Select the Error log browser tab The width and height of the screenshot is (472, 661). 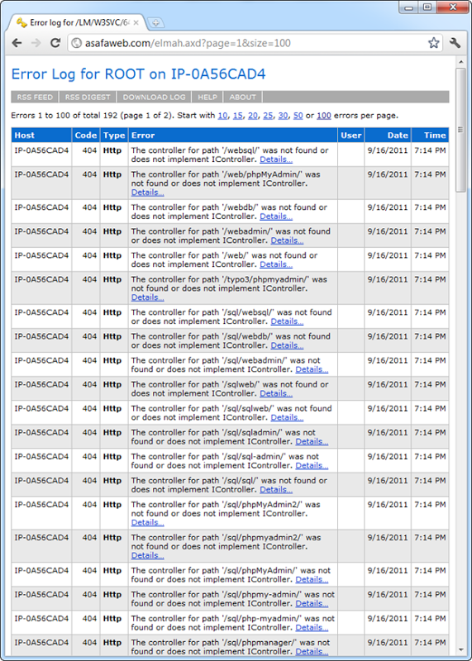click(76, 23)
